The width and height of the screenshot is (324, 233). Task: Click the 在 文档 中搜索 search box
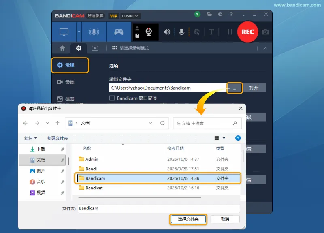(x=207, y=123)
